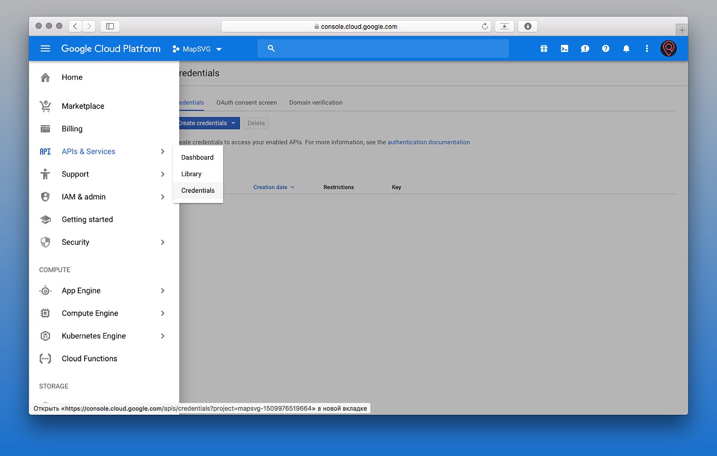717x456 pixels.
Task: Click the Getting started graduation cap icon
Action: 45,220
